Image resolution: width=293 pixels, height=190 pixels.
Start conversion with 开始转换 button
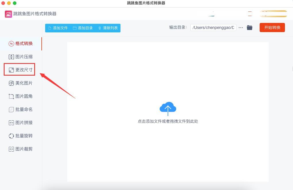[272, 28]
